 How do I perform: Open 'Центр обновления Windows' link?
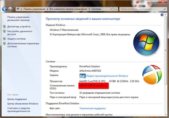tap(23, 104)
